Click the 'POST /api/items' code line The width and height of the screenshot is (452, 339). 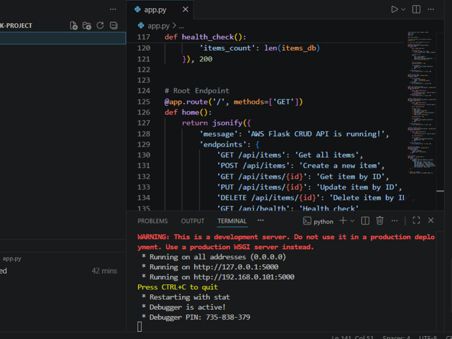(301, 166)
